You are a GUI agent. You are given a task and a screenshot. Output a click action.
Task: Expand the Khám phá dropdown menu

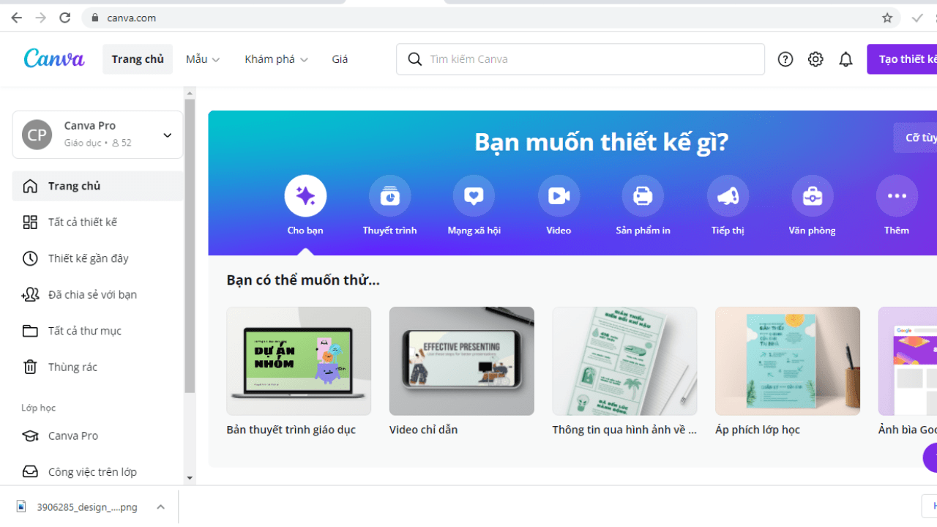(276, 59)
